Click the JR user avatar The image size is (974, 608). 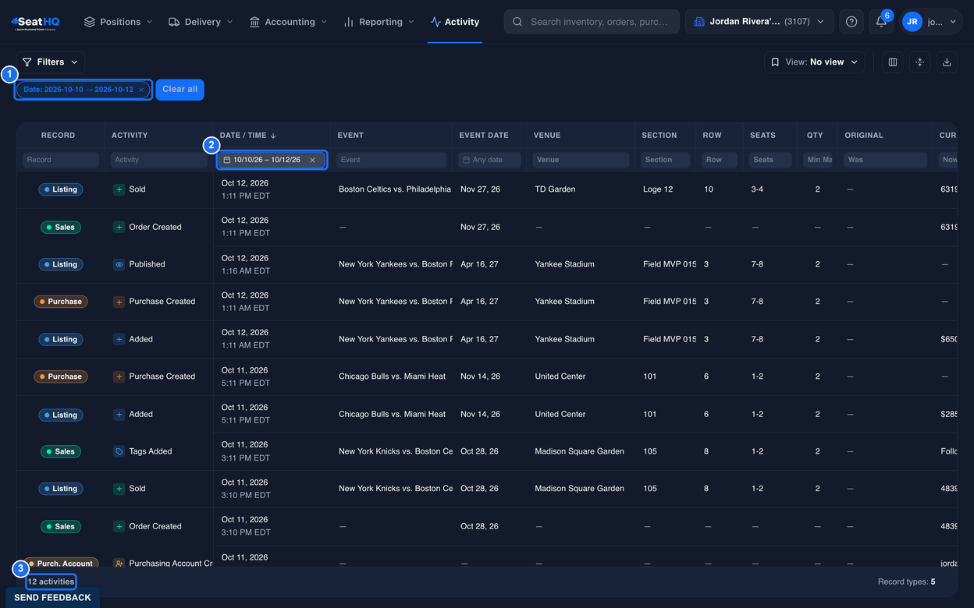pyautogui.click(x=912, y=22)
